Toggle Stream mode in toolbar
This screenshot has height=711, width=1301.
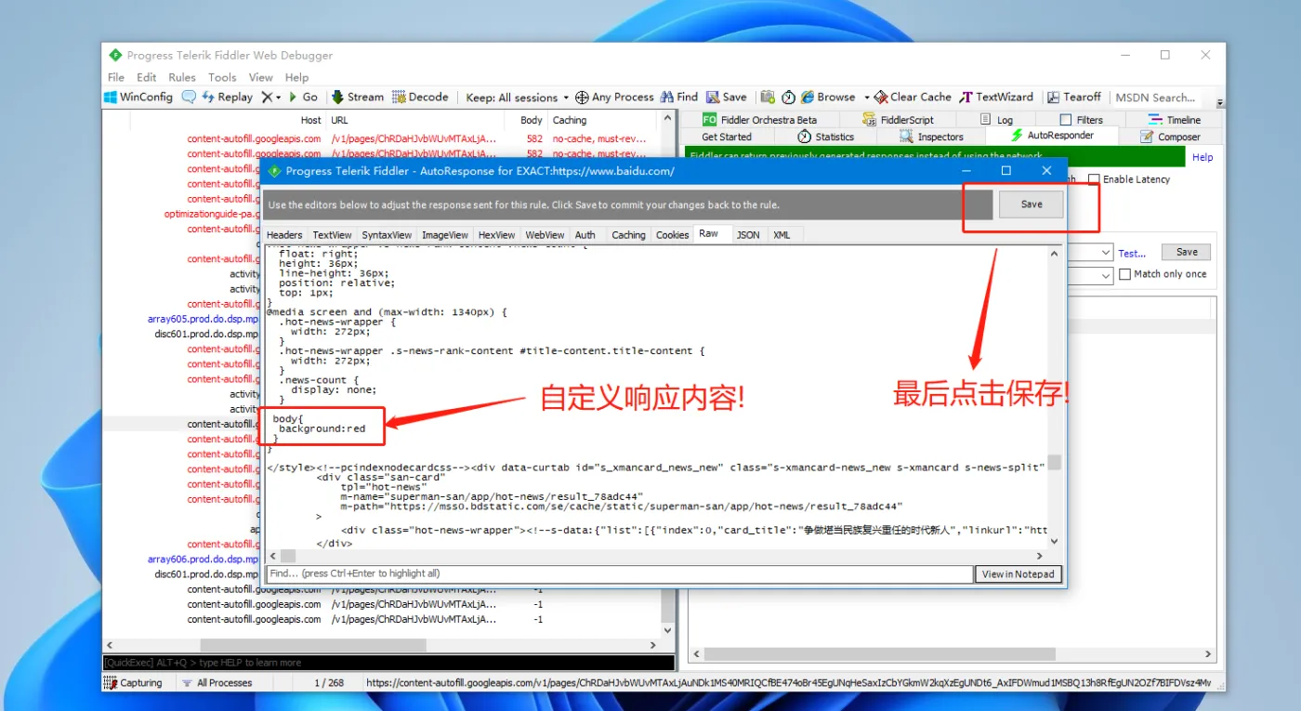358,97
